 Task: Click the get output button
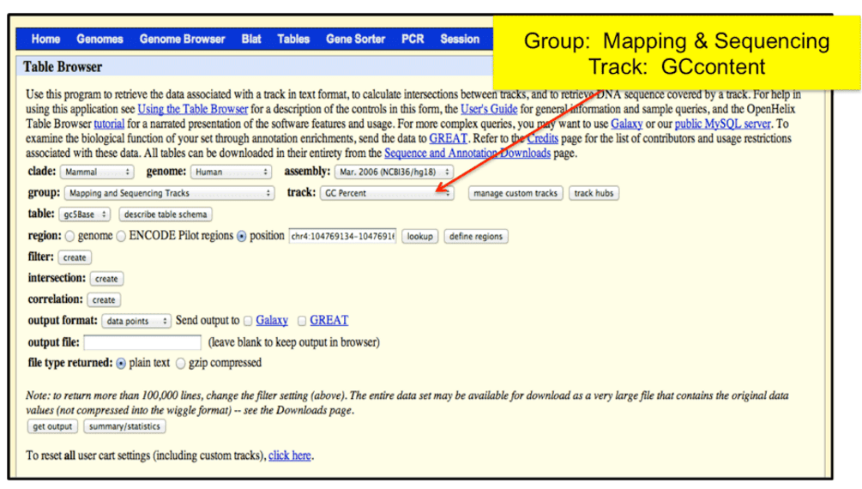(x=52, y=426)
